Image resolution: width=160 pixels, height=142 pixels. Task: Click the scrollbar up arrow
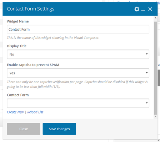[x=155, y=18]
